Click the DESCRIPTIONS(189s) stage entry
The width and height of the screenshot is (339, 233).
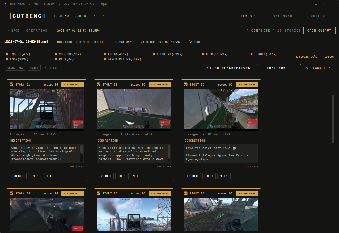(x=122, y=59)
